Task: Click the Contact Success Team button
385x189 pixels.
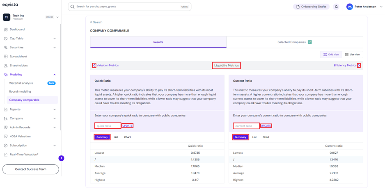Action: (x=31, y=169)
